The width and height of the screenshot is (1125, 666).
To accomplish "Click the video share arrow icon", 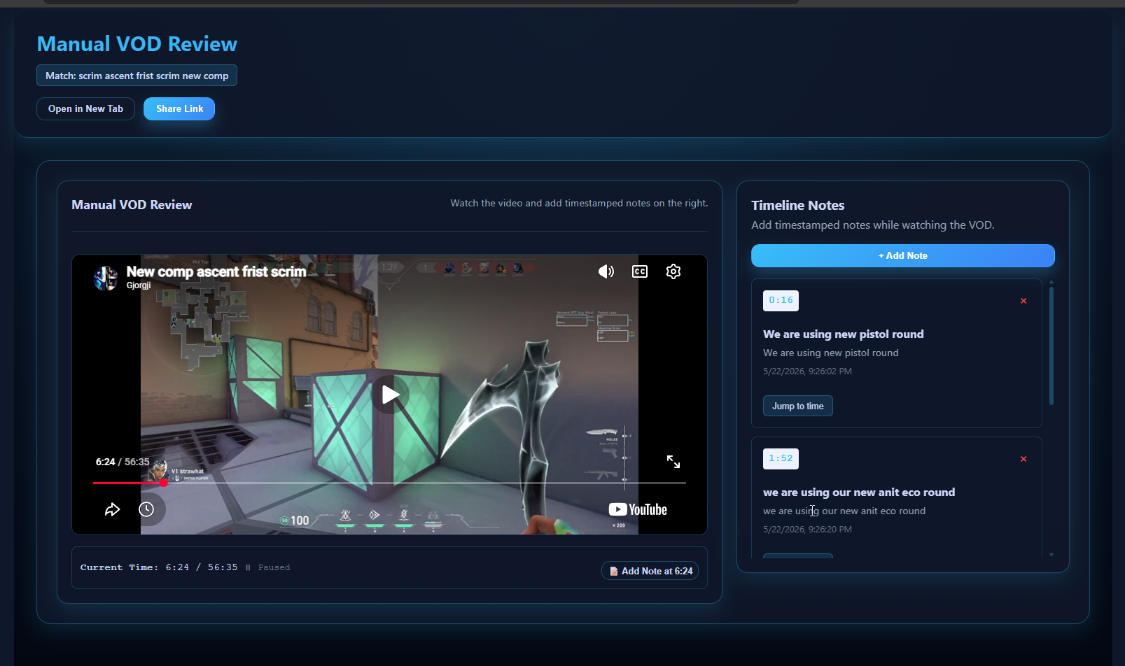I will tap(112, 509).
